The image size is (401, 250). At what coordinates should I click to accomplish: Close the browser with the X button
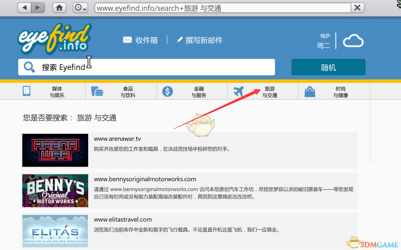[x=357, y=8]
